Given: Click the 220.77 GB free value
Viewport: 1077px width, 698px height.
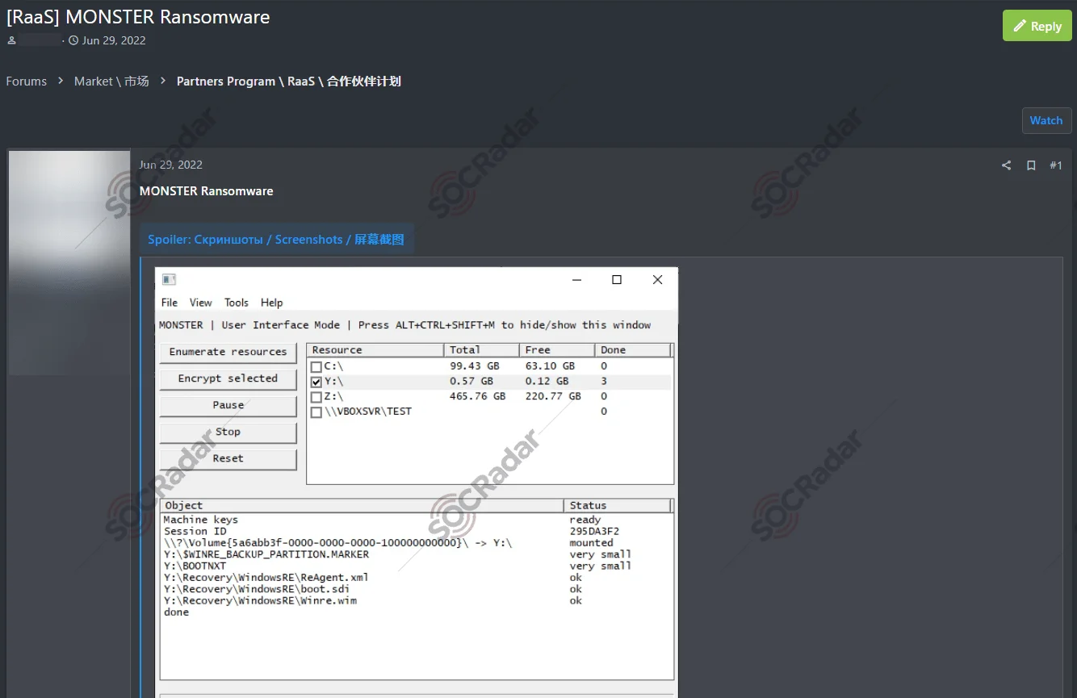Looking at the screenshot, I should 553,397.
